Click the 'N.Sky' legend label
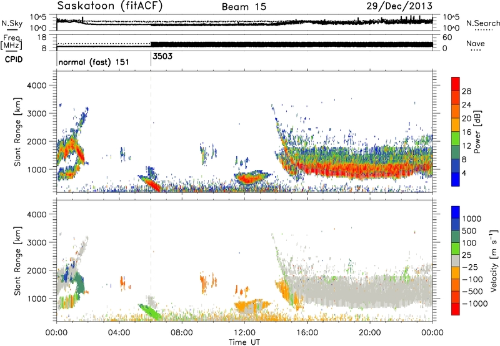Viewport: 500px width, 346px height. tap(12, 23)
